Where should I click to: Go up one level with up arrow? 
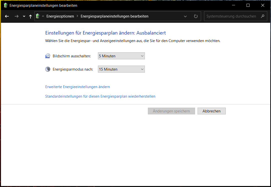click(30, 16)
